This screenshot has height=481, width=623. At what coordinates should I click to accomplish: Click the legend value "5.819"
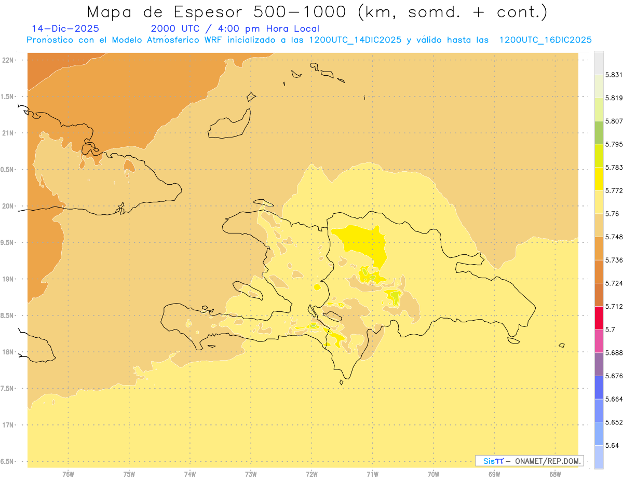click(614, 98)
